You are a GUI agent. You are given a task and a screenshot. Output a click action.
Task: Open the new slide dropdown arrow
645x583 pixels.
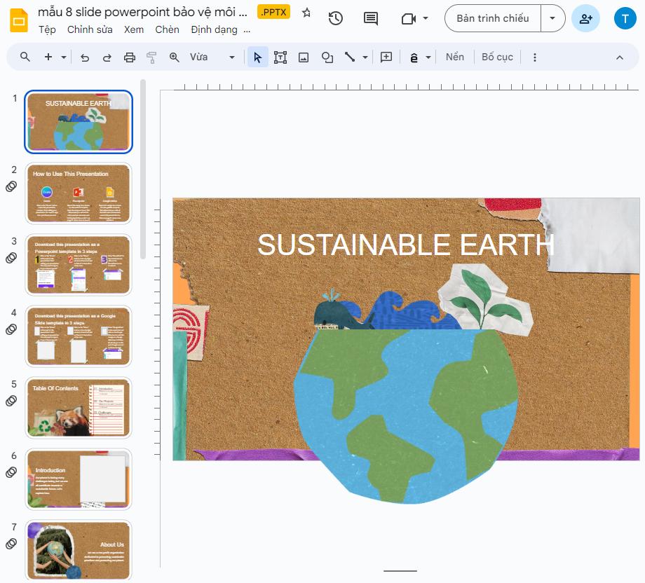point(62,57)
